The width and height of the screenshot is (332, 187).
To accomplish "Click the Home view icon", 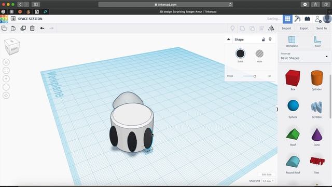I will 6,62.
